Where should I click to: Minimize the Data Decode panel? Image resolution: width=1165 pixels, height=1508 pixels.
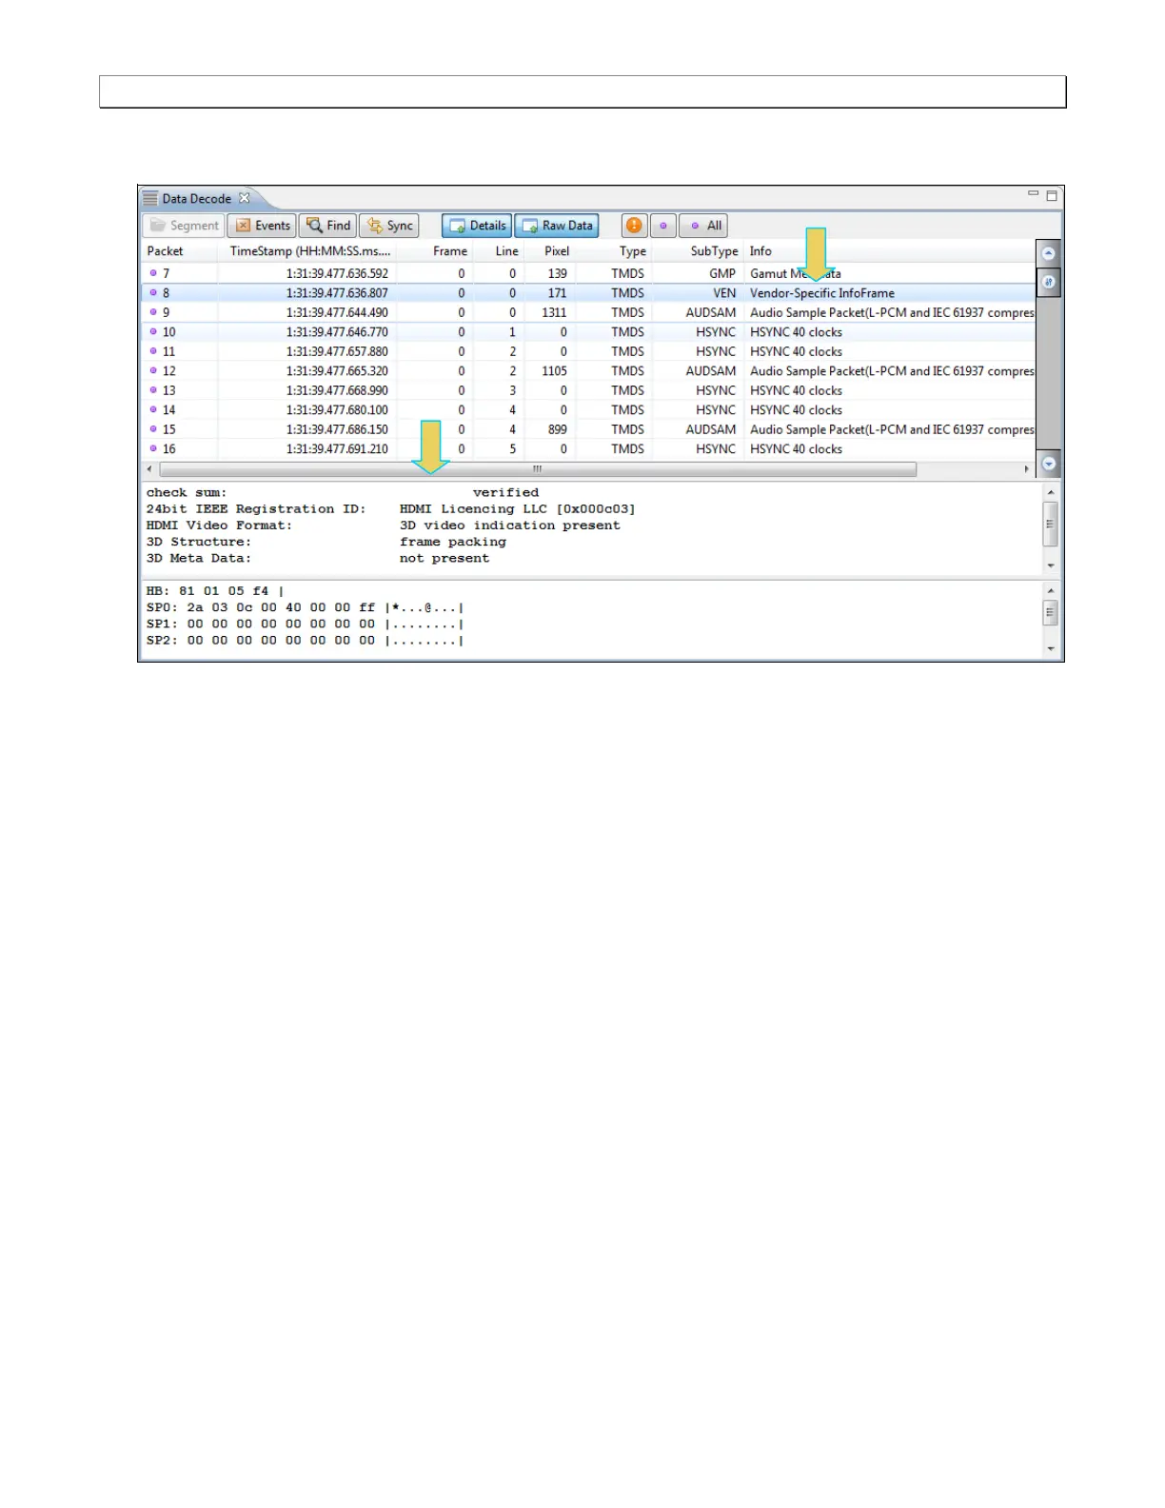[1033, 194]
